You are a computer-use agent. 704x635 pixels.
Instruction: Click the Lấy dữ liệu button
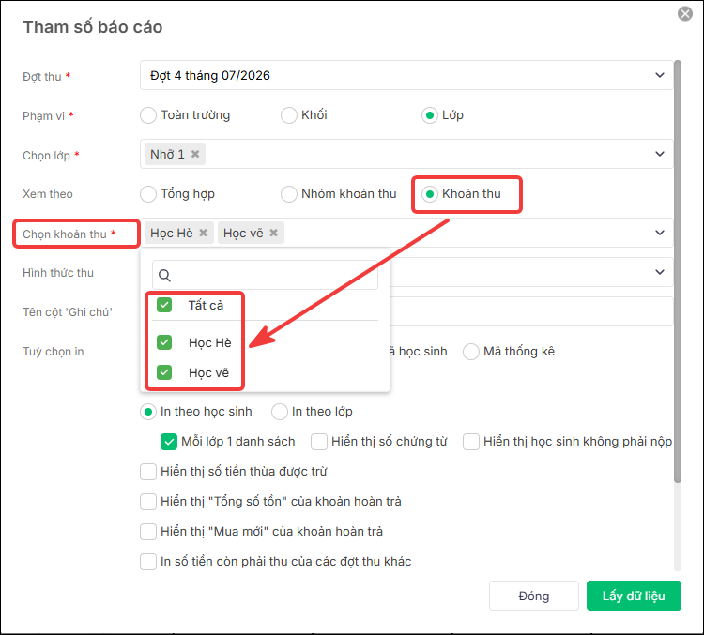click(x=634, y=596)
